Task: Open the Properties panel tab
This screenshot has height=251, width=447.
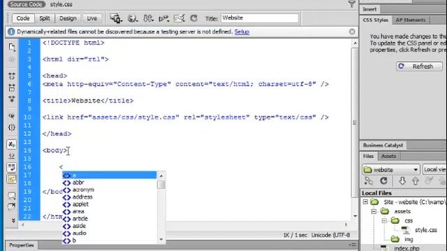Action: tap(22, 245)
